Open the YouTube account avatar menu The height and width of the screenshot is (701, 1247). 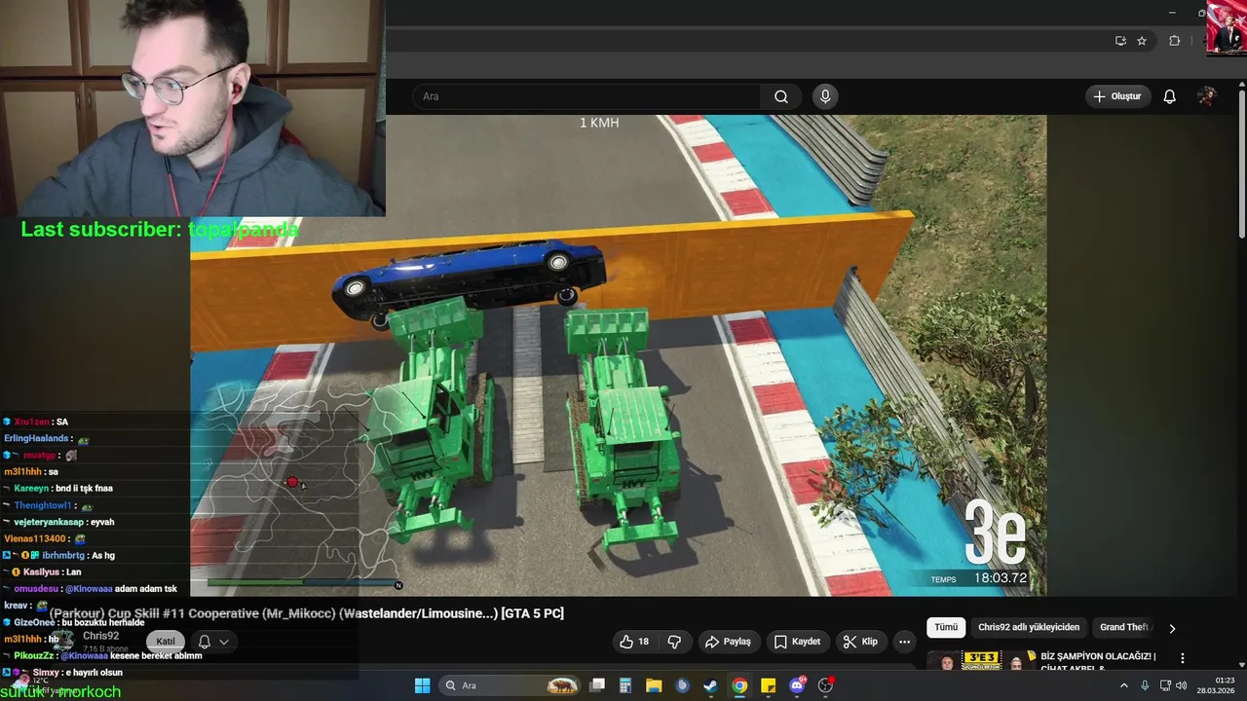pos(1207,96)
